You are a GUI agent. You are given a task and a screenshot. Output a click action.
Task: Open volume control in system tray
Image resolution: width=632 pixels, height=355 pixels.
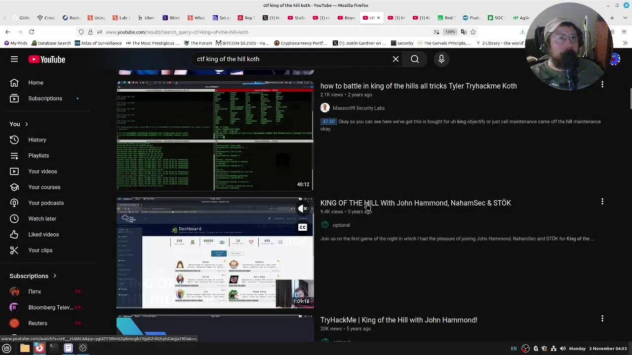point(562,349)
